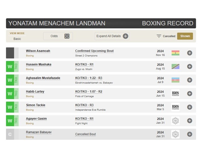Open the Confirmed Upcoming Bout link

tap(94, 51)
